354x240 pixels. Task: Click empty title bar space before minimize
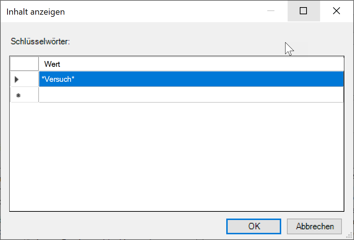click(161, 11)
